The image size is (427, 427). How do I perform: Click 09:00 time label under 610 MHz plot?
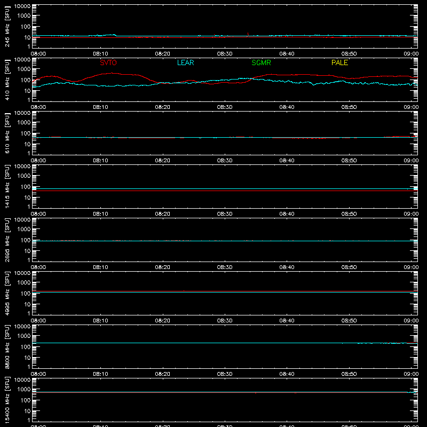(x=411, y=161)
